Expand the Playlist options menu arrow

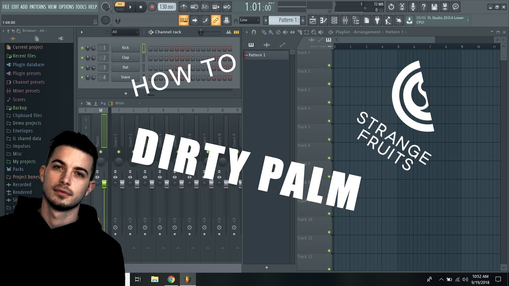247,32
